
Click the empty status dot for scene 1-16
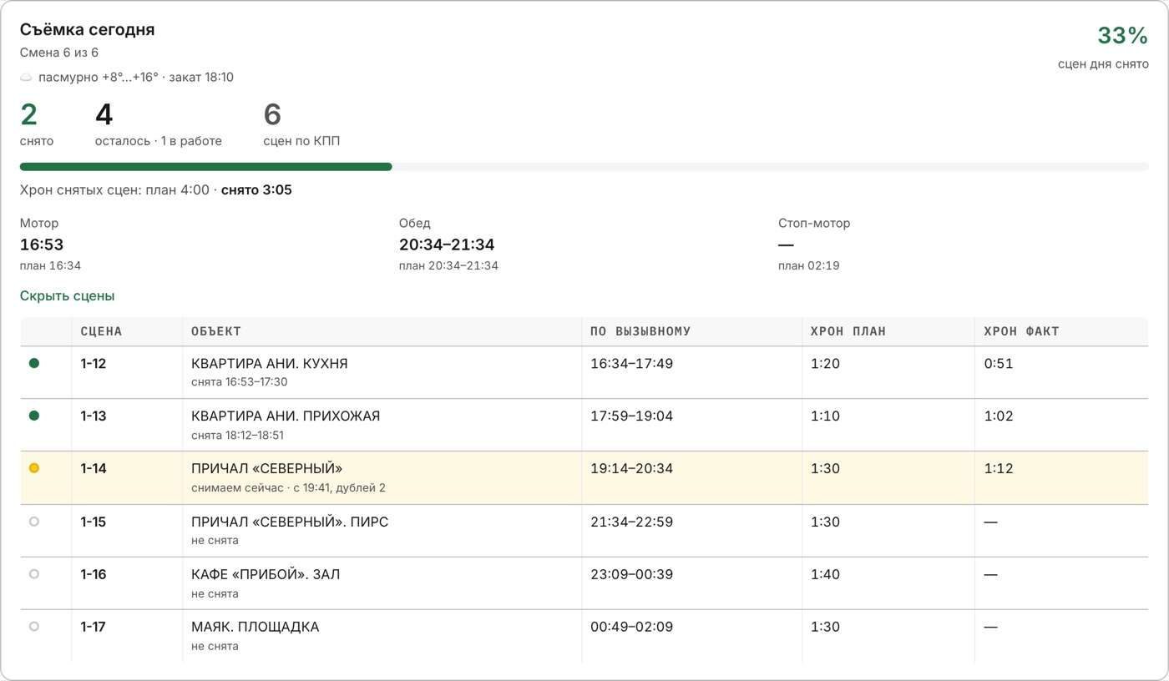[34, 574]
